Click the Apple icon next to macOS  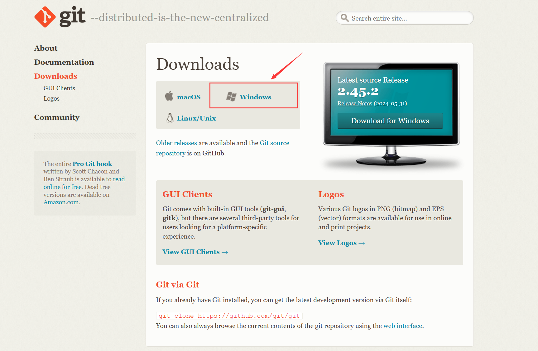pyautogui.click(x=169, y=96)
